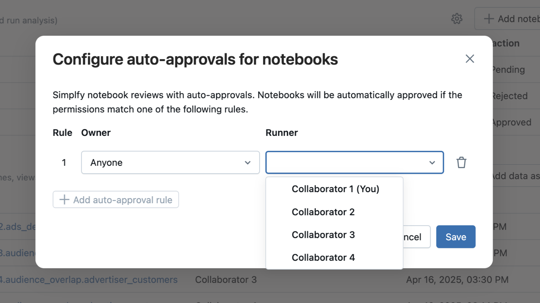Click the Approved status label

[511, 122]
